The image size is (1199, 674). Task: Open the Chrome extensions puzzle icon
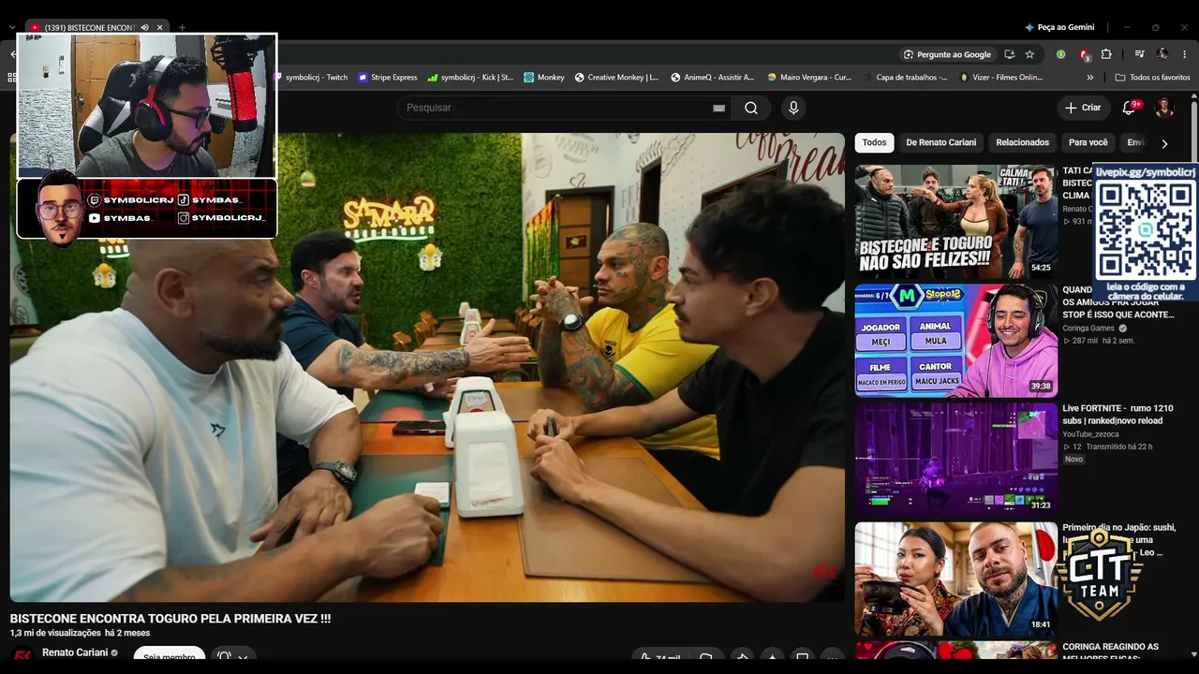click(1106, 54)
